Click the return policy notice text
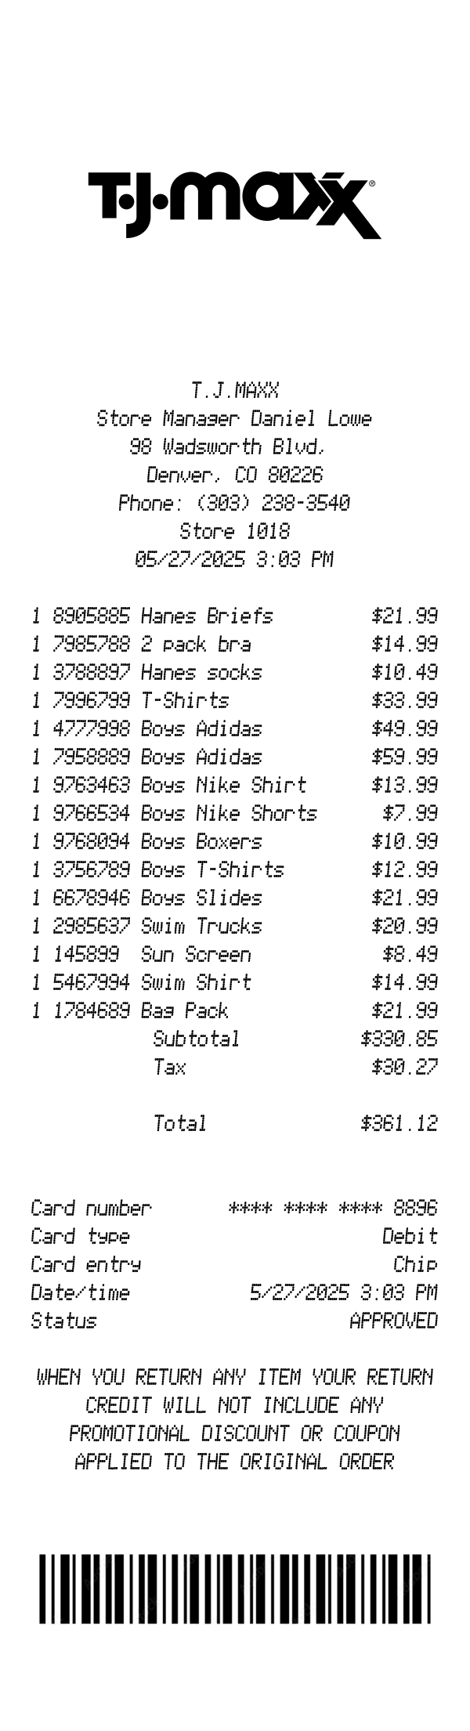Image resolution: width=470 pixels, height=1731 pixels. pyautogui.click(x=234, y=1419)
